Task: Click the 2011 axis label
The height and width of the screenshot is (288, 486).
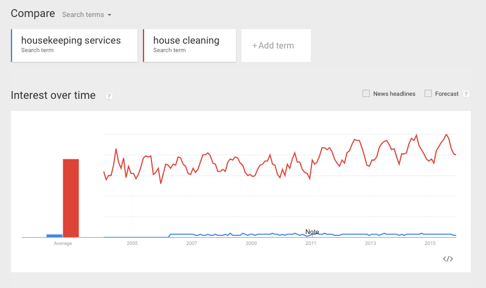Action: (311, 243)
